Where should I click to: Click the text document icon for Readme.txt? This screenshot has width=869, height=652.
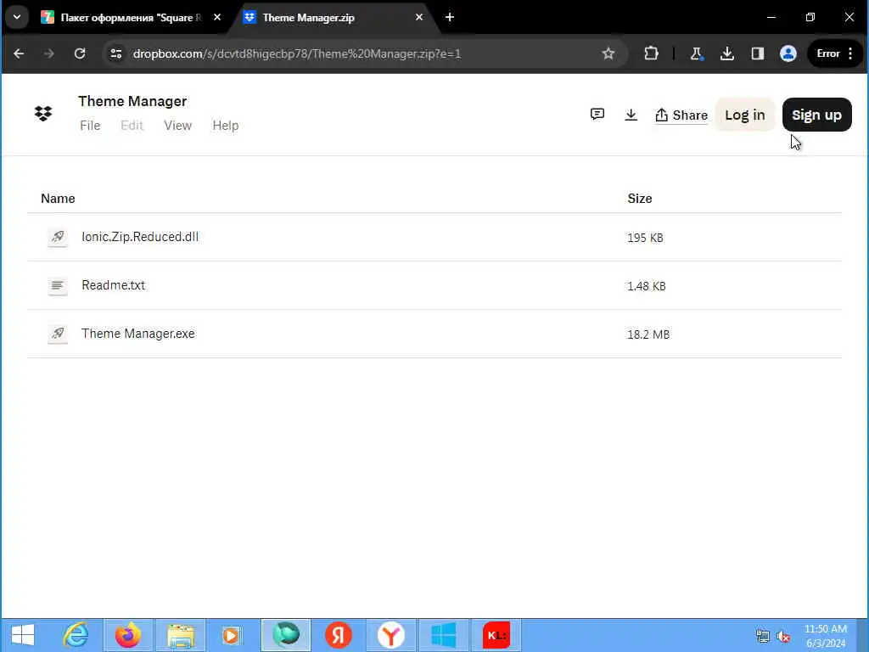pyautogui.click(x=58, y=285)
